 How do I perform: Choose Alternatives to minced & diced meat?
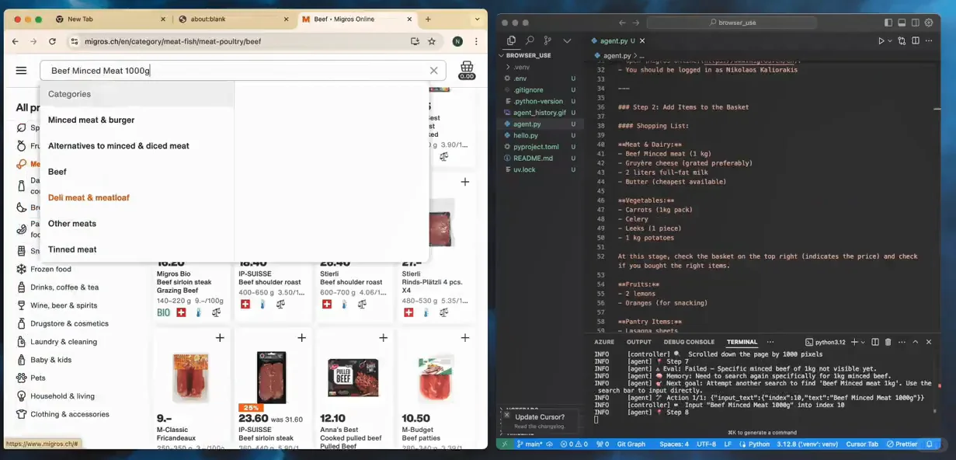point(118,145)
